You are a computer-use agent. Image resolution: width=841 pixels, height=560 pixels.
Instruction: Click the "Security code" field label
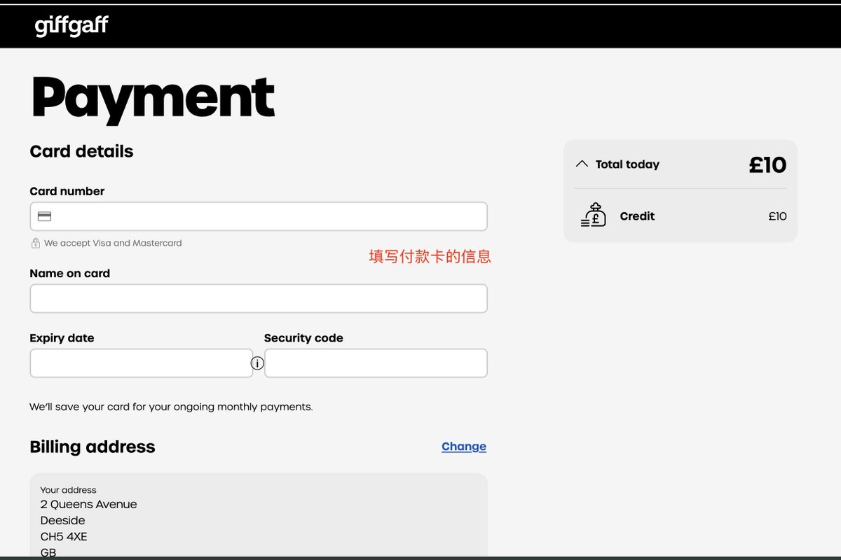303,338
